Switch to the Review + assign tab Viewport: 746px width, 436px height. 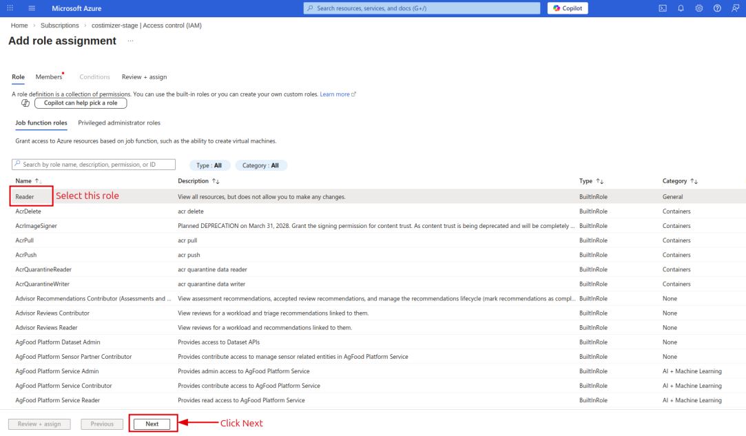pos(144,76)
